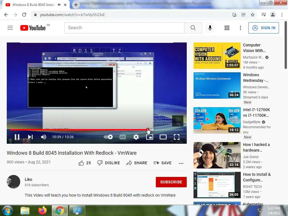Go back with browser back arrow
This screenshot has height=216, width=288.
[6, 15]
